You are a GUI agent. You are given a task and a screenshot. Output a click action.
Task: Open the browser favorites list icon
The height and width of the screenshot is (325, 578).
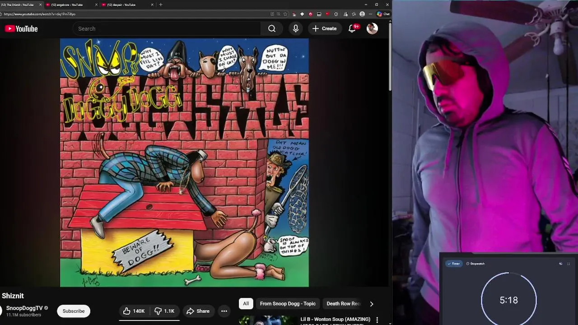click(354, 14)
